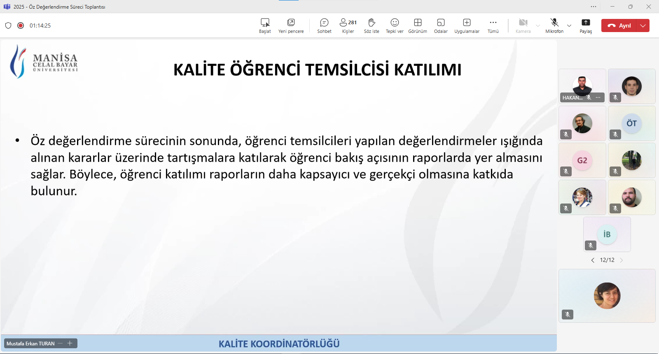Open Odalar breakout rooms
This screenshot has height=354, width=659.
441,25
